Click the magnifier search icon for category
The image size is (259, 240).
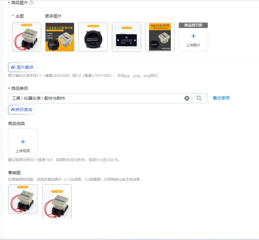pos(199,98)
